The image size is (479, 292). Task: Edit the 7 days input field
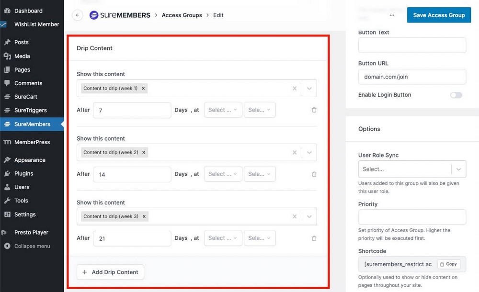pos(132,110)
